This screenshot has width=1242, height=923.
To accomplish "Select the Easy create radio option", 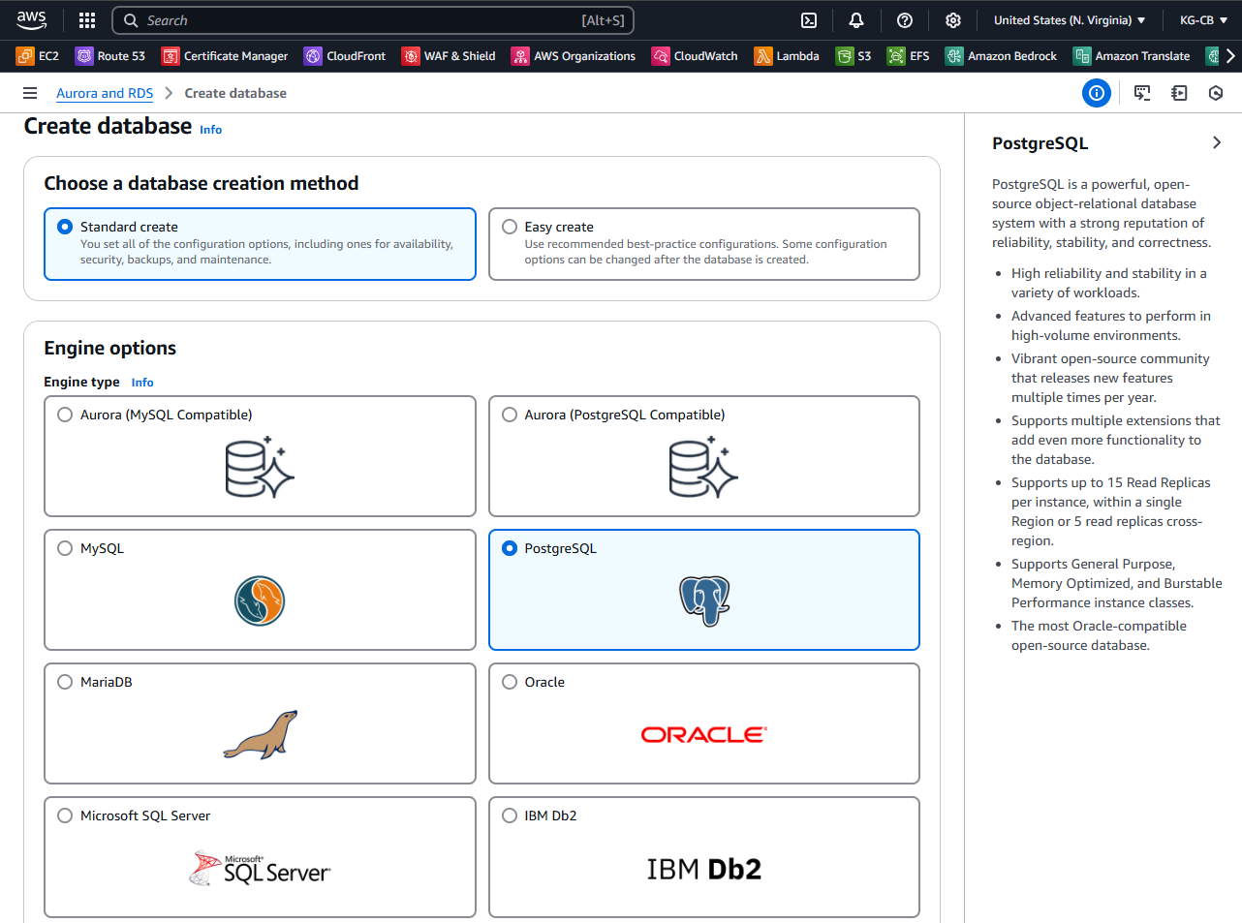I will pos(510,227).
